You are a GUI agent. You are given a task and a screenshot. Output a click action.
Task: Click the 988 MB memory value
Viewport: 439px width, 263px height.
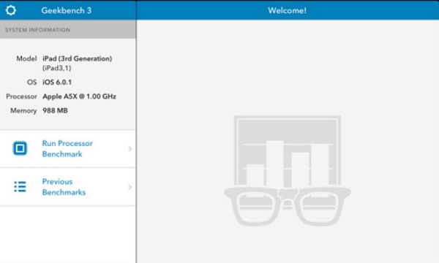[x=55, y=110]
